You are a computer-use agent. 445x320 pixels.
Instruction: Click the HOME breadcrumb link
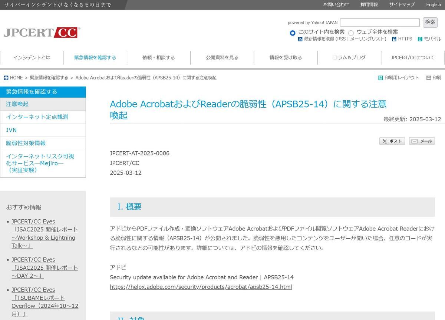tap(16, 78)
